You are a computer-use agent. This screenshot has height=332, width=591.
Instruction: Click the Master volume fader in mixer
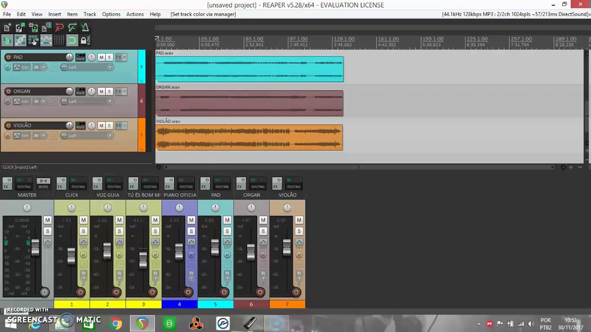coord(35,248)
